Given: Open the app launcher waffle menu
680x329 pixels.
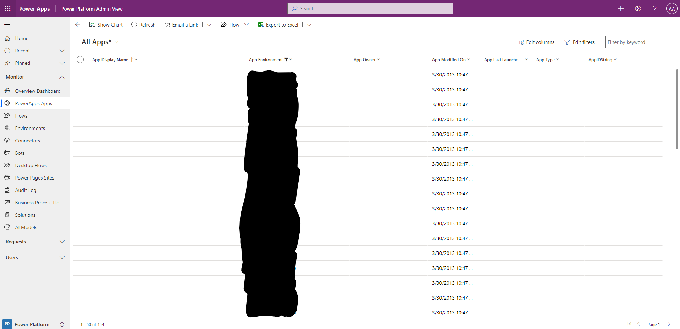Looking at the screenshot, I should point(7,8).
